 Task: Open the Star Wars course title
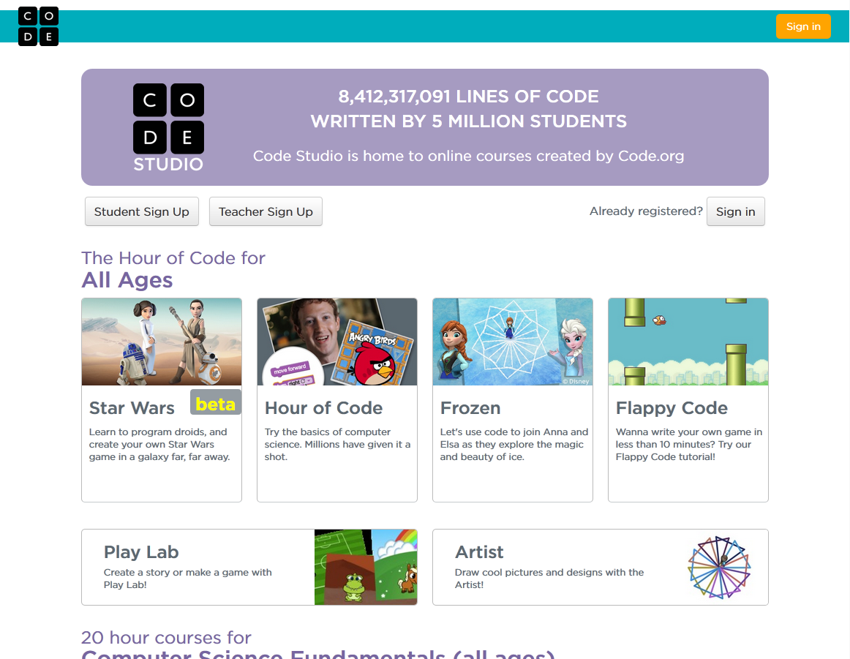[132, 408]
